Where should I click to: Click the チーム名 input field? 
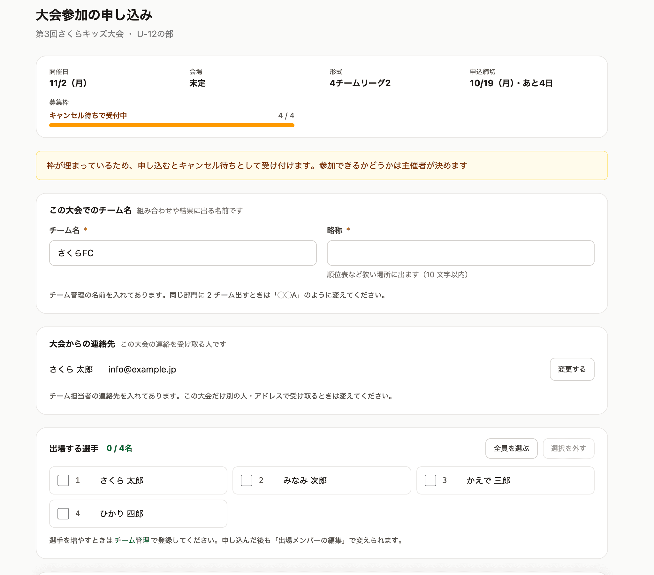(183, 253)
